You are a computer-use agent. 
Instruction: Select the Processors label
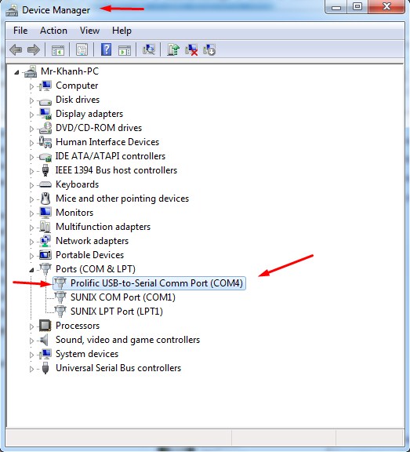(x=78, y=326)
